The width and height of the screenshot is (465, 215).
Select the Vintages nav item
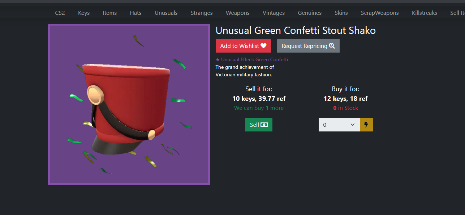(274, 13)
